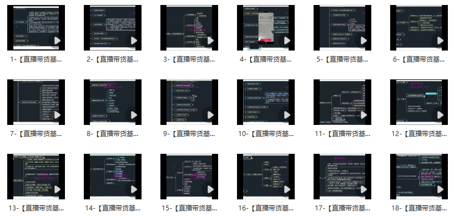Open the thumbnail of video 2
This screenshot has height=216, width=454.
coord(113,28)
